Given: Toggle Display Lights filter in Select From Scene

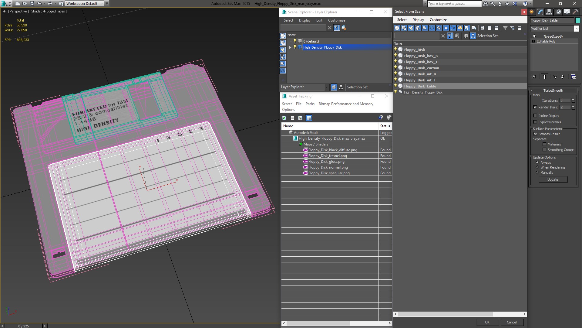Looking at the screenshot, I should coord(411,28).
